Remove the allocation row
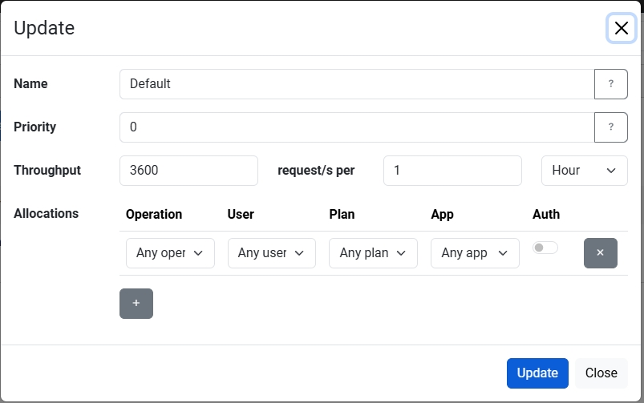This screenshot has width=644, height=403. tap(601, 253)
